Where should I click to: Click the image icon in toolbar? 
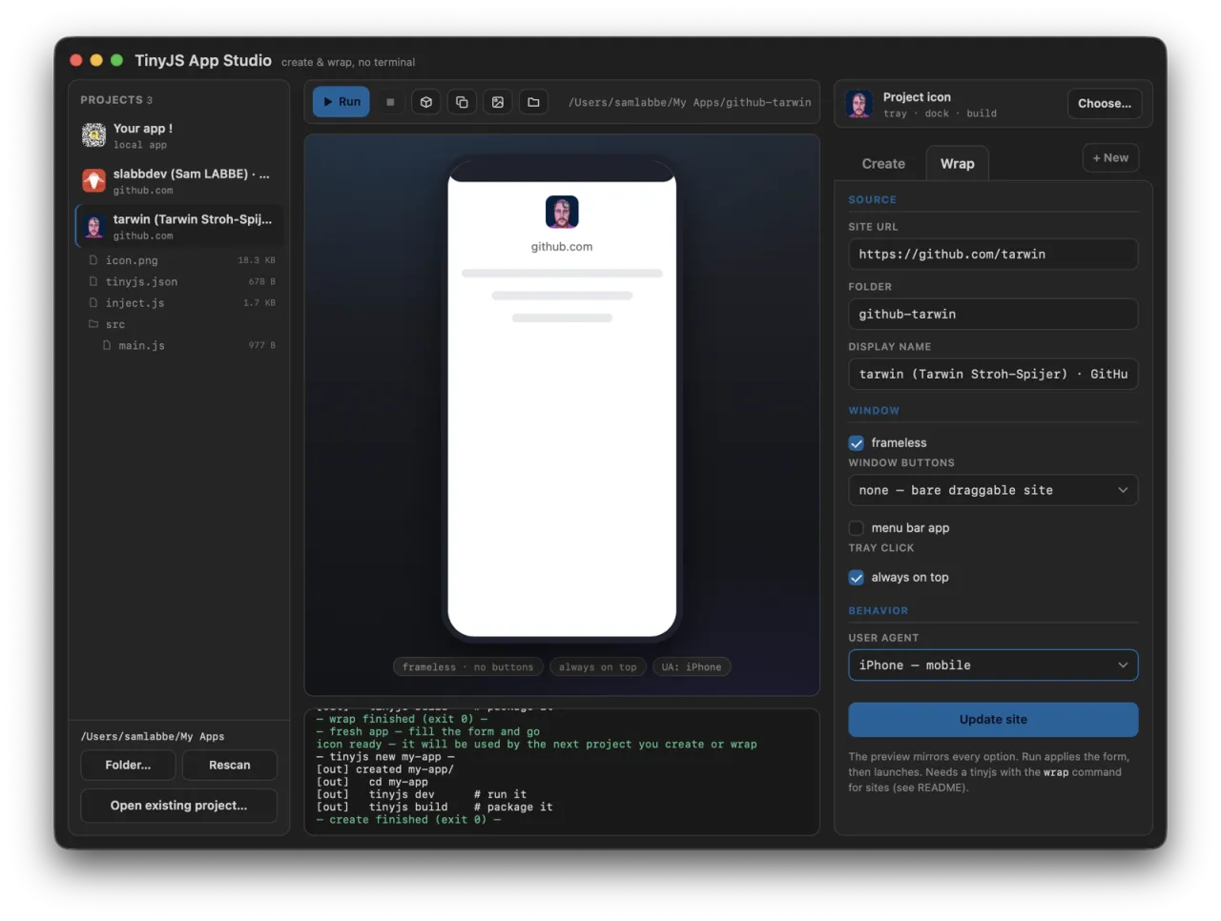point(498,102)
